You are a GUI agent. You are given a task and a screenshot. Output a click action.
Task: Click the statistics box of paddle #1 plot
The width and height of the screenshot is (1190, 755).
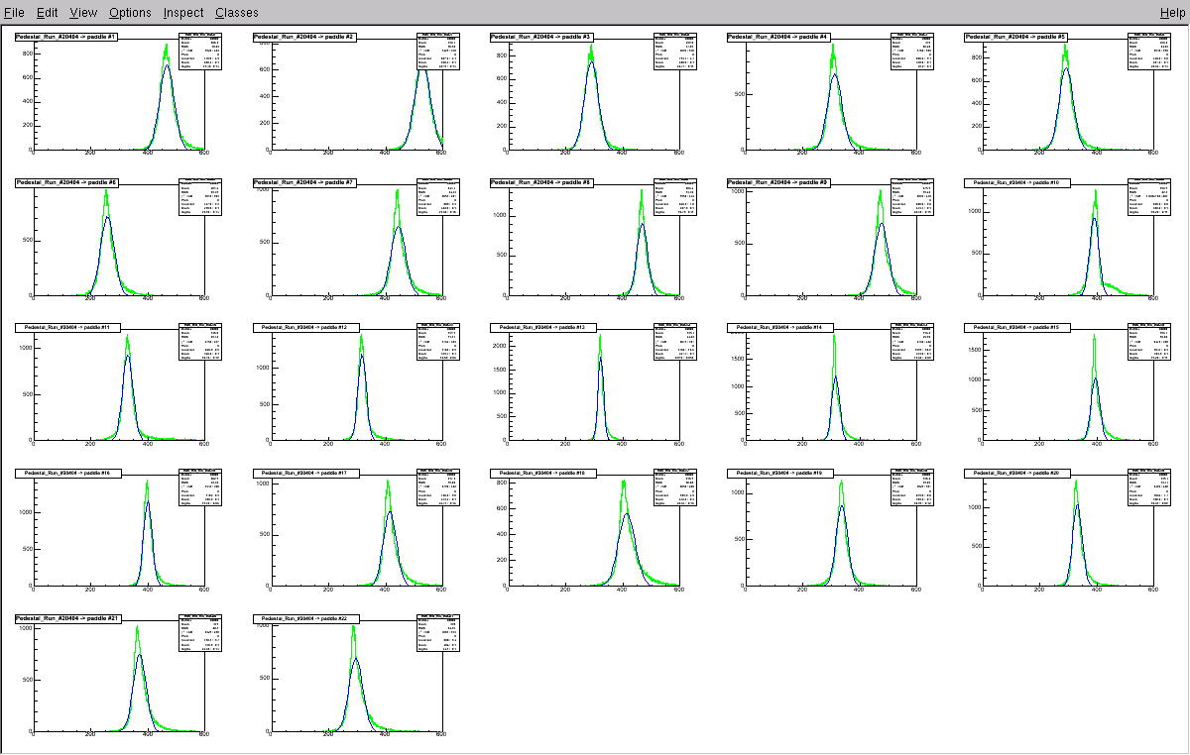click(201, 52)
